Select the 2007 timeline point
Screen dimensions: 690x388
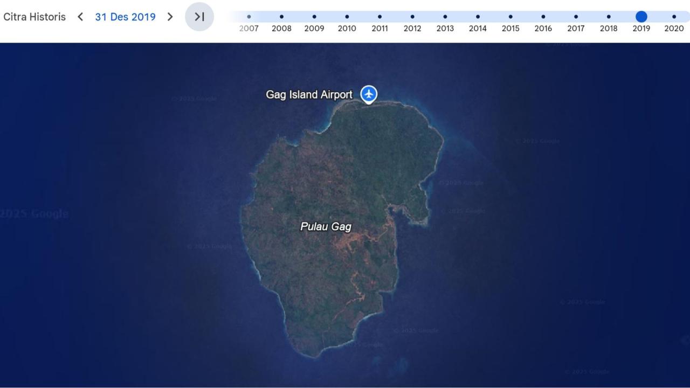[x=249, y=17]
